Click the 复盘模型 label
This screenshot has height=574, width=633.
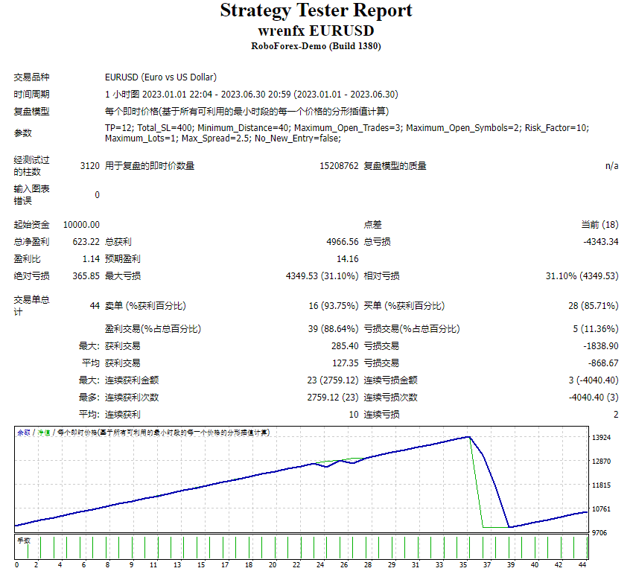pyautogui.click(x=31, y=112)
